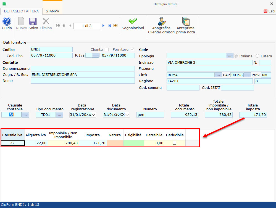Click the Regione field LAZIO

click(x=209, y=81)
